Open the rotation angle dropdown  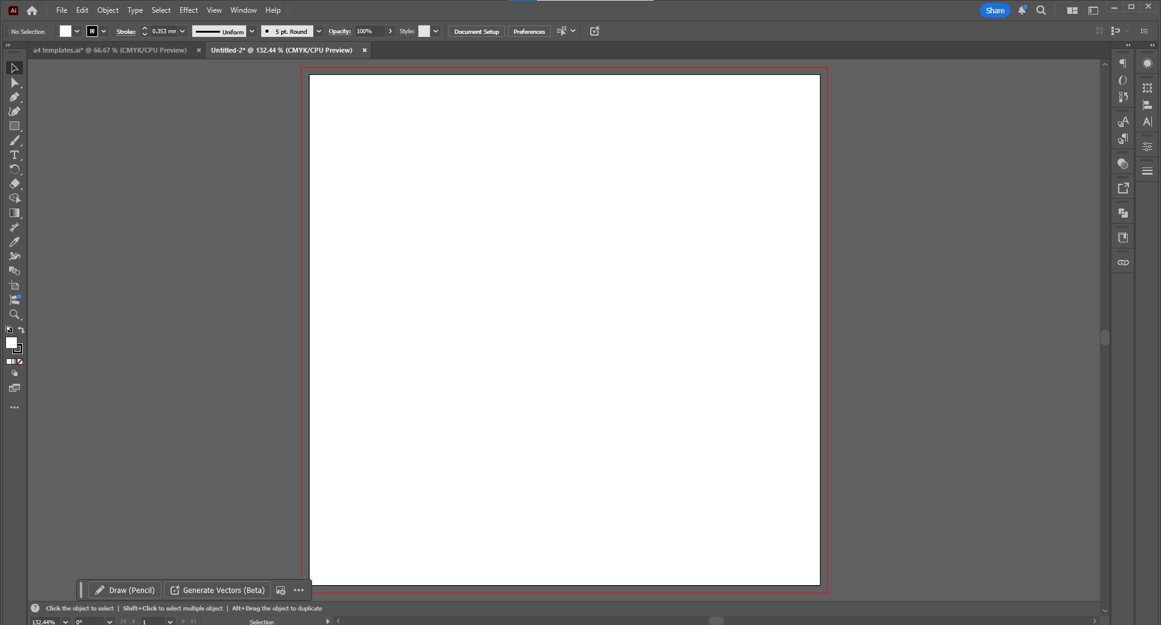[109, 621]
